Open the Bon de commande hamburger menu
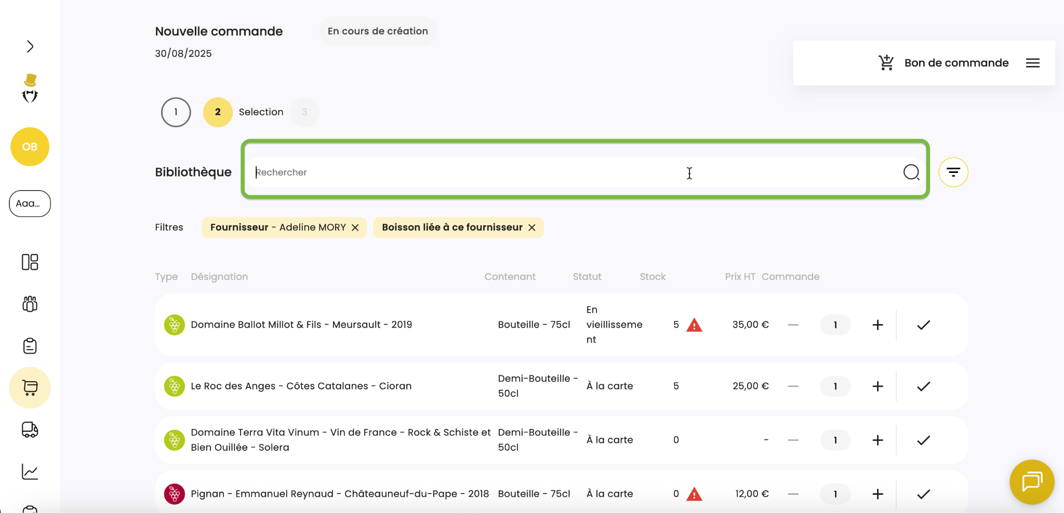The height and width of the screenshot is (513, 1064). coord(1032,63)
